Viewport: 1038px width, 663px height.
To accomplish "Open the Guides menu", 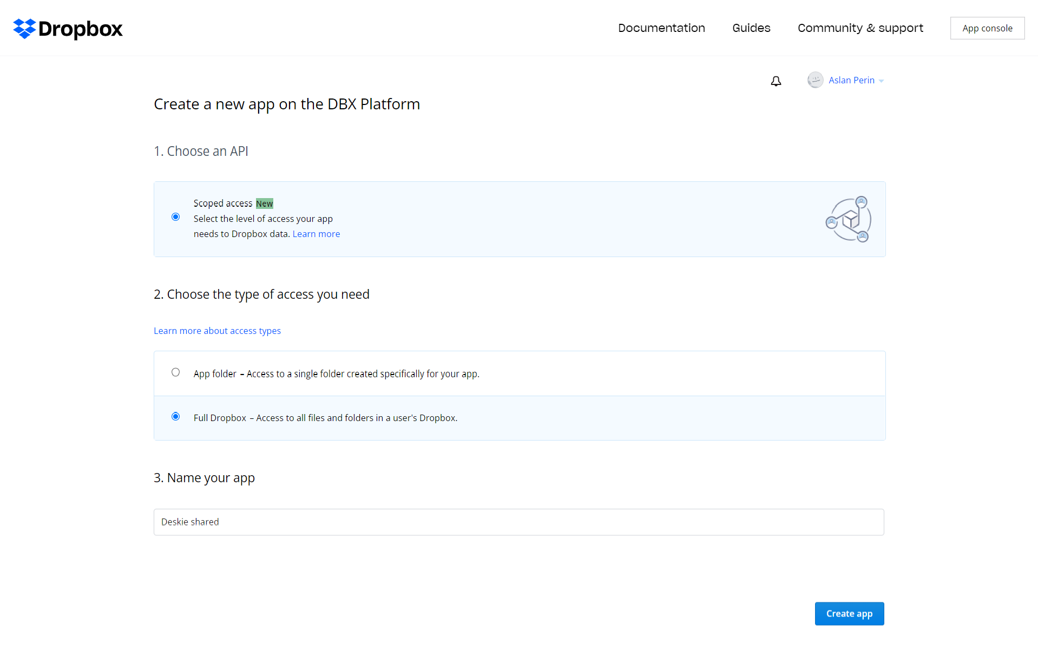I will (751, 28).
